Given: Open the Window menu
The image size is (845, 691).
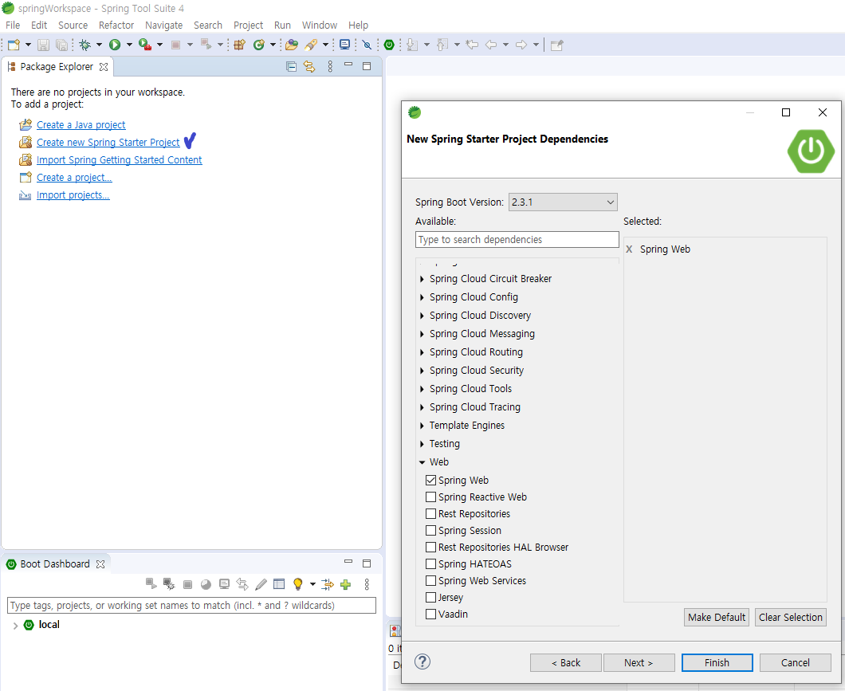Looking at the screenshot, I should [319, 26].
